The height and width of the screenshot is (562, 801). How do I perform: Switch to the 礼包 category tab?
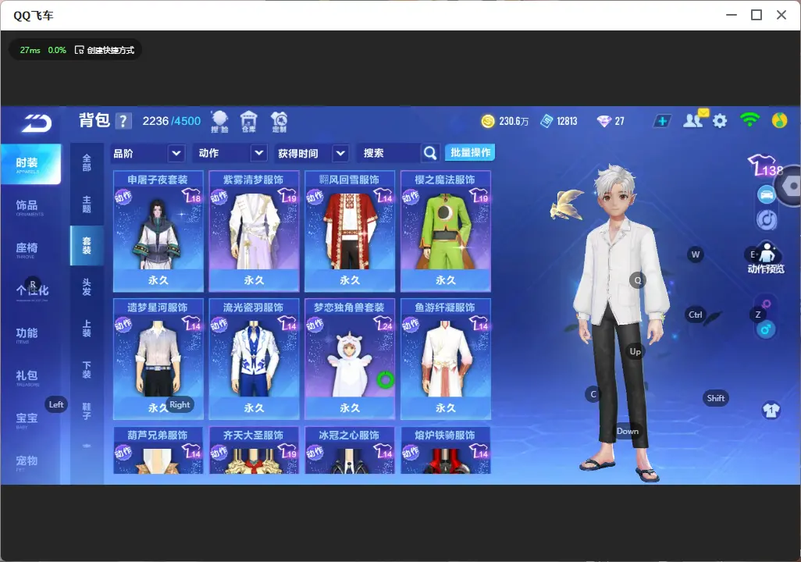(x=27, y=377)
